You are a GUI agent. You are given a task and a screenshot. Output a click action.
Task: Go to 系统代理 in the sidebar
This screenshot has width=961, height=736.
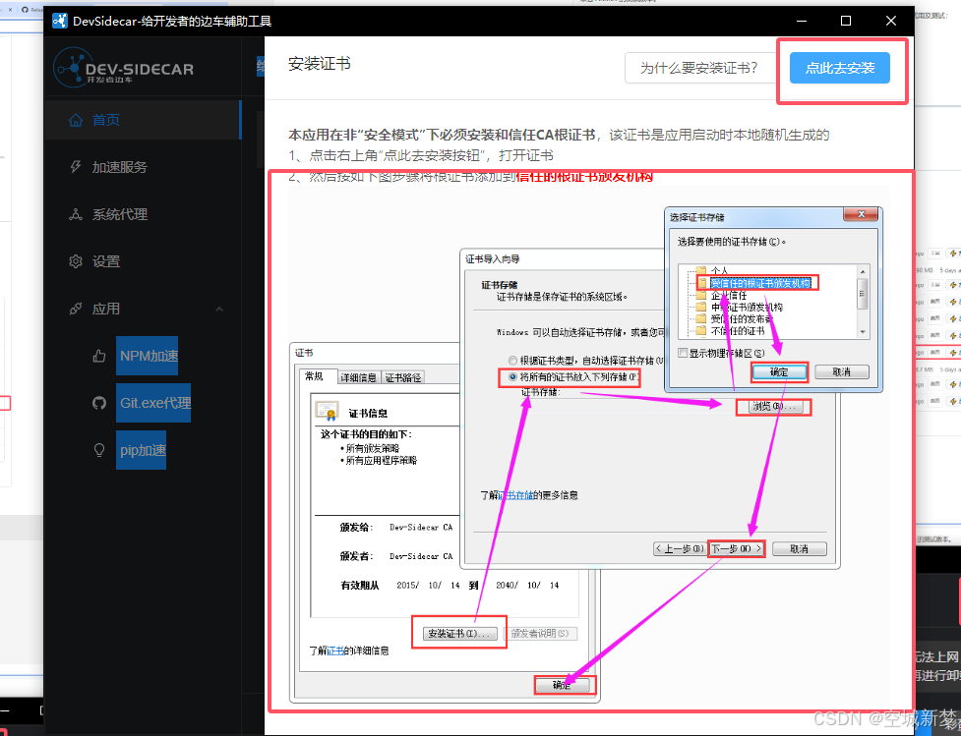[x=143, y=214]
